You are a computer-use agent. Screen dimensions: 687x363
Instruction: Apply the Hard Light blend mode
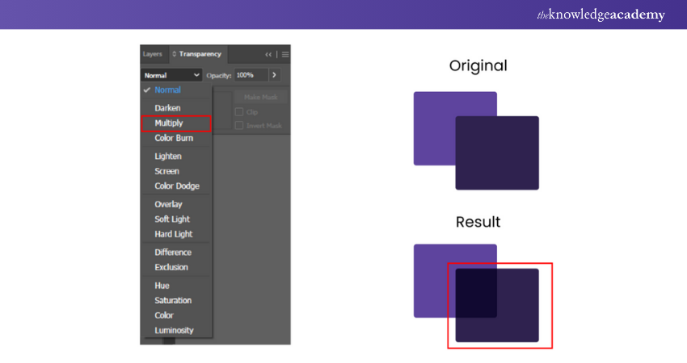pos(173,234)
